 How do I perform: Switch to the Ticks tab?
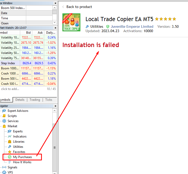point(49,100)
